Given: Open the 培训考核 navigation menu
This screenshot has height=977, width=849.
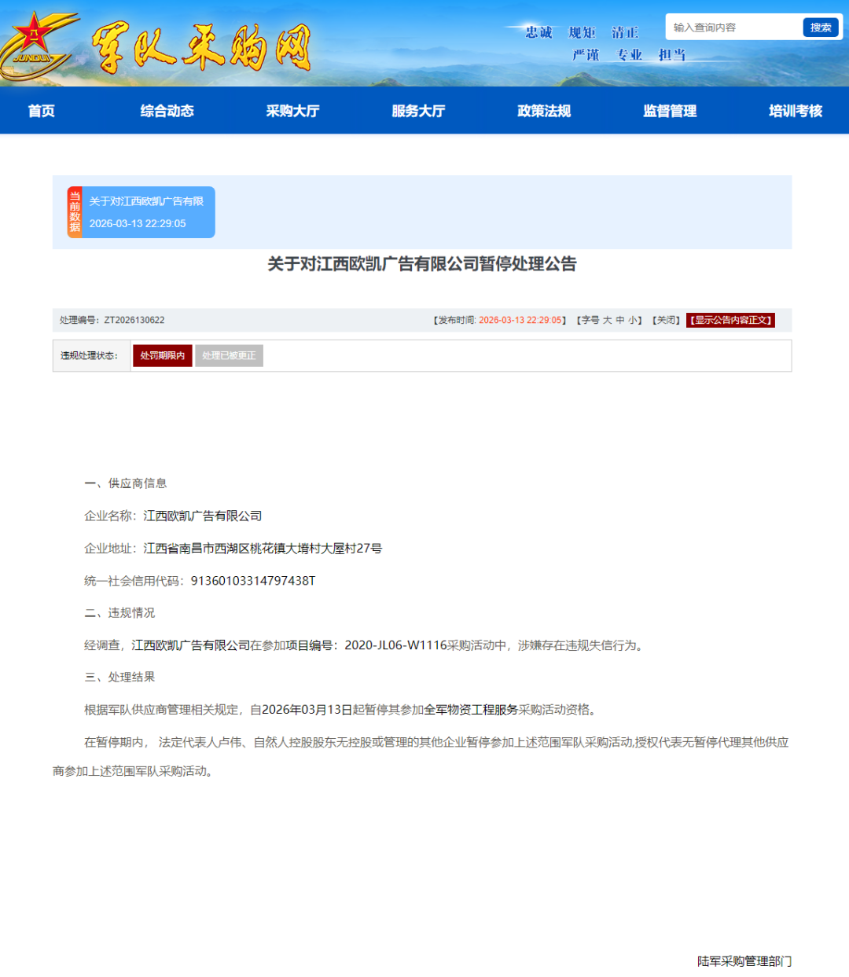Looking at the screenshot, I should 794,111.
